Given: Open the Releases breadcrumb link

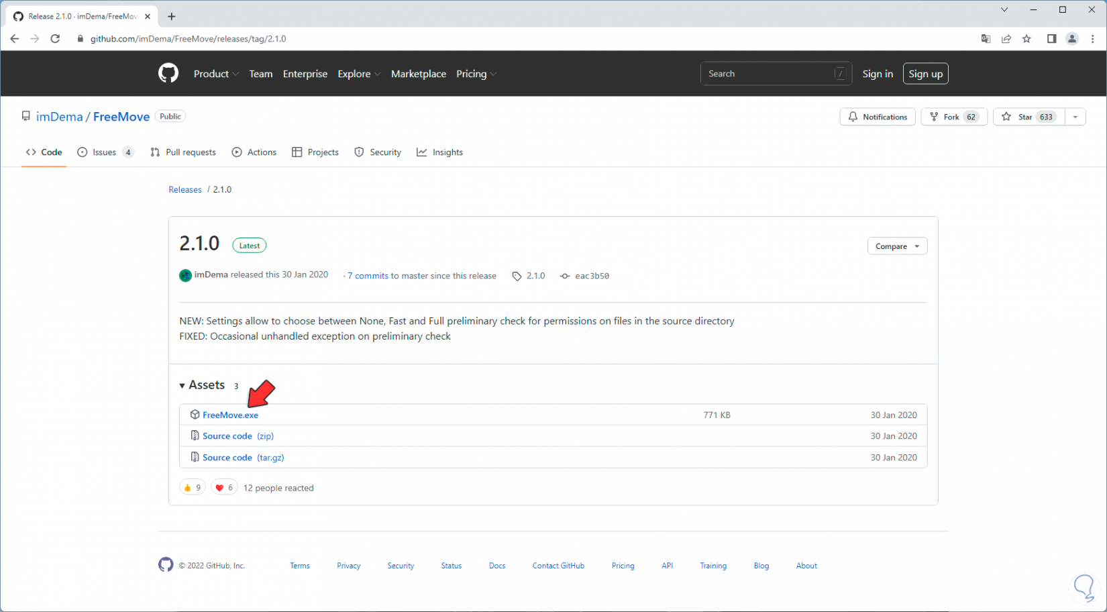Looking at the screenshot, I should coord(185,190).
